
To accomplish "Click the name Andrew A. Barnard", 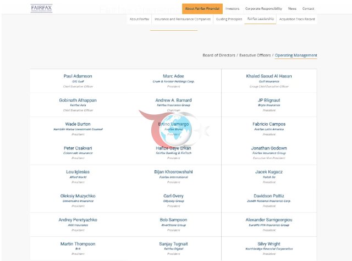I will [173, 100].
